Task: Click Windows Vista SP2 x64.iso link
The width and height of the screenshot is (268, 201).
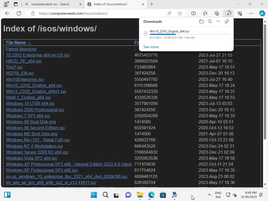Action: pyautogui.click(x=31, y=158)
